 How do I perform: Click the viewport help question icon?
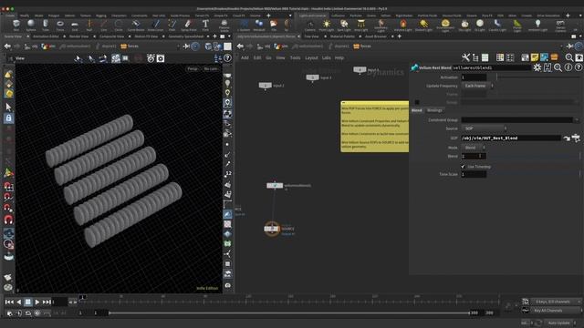pos(227,58)
